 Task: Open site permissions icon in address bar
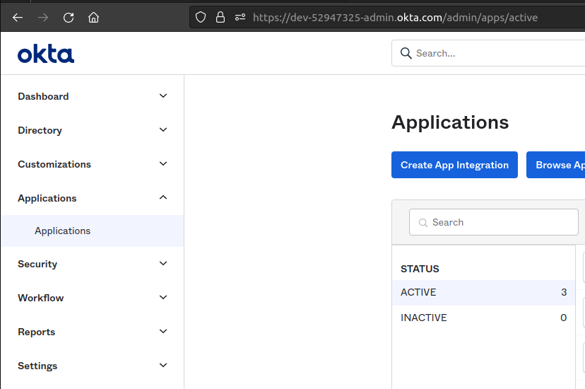[x=240, y=17]
